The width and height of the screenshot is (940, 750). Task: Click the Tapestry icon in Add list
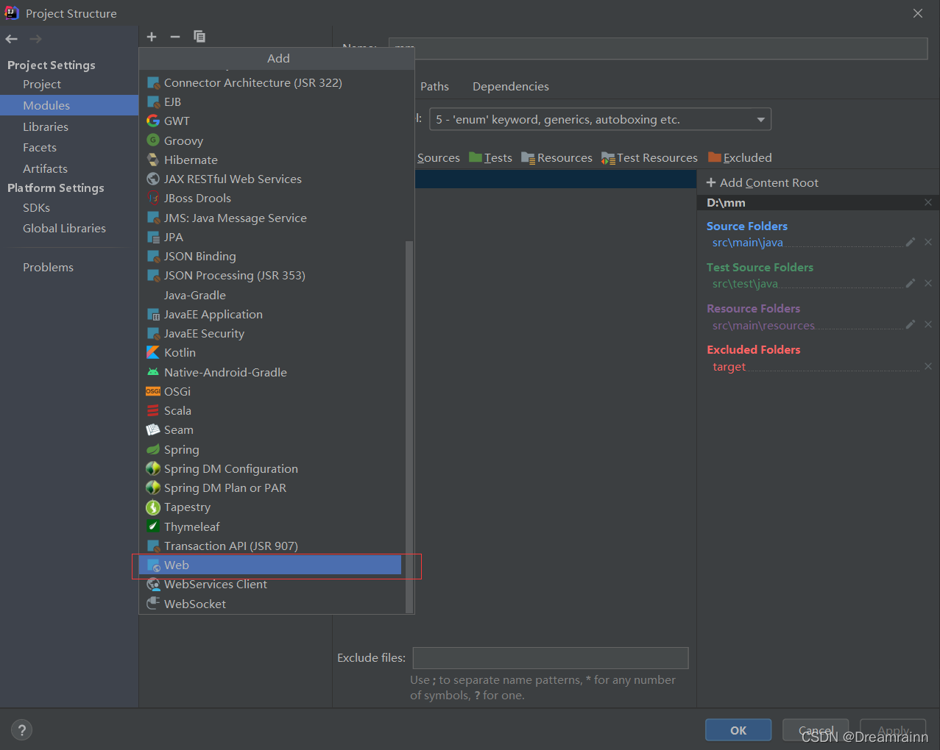153,507
